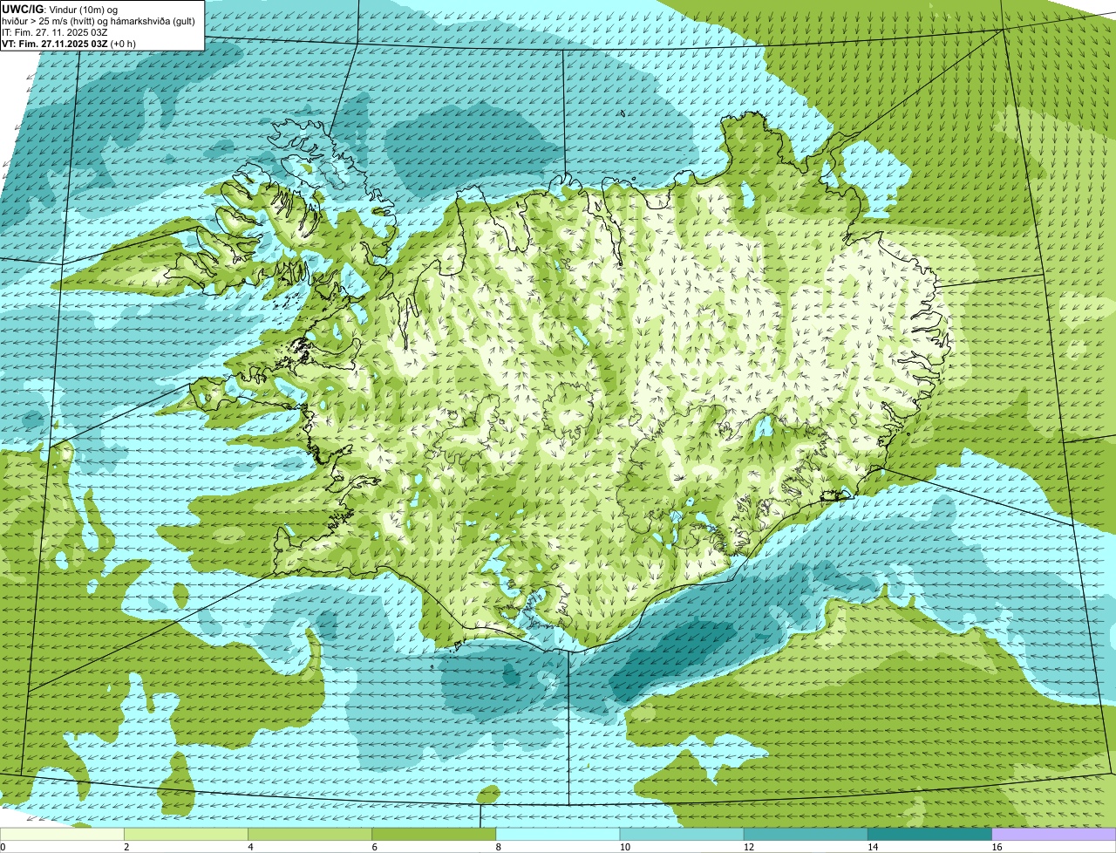Click the "14" label on the wind scale

click(x=873, y=847)
